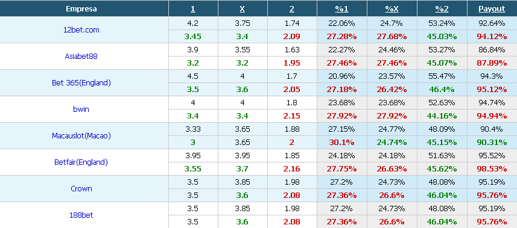Sort table by Payout header
The image size is (517, 228).
point(492,9)
